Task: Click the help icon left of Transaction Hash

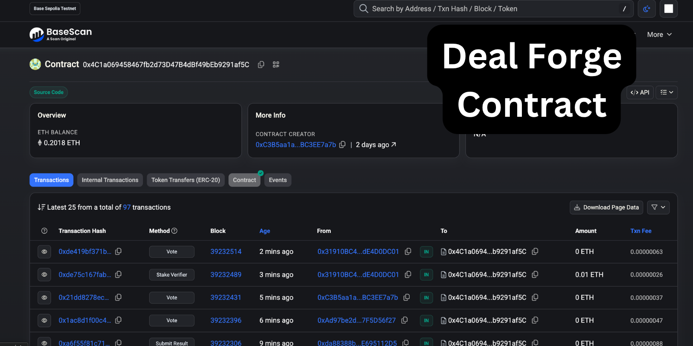Action: pyautogui.click(x=44, y=231)
